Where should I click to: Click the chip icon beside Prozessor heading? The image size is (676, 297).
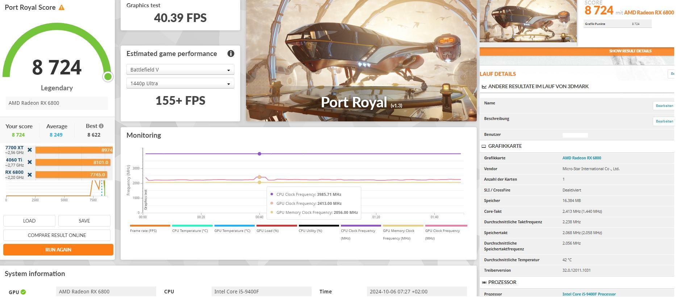pos(484,283)
